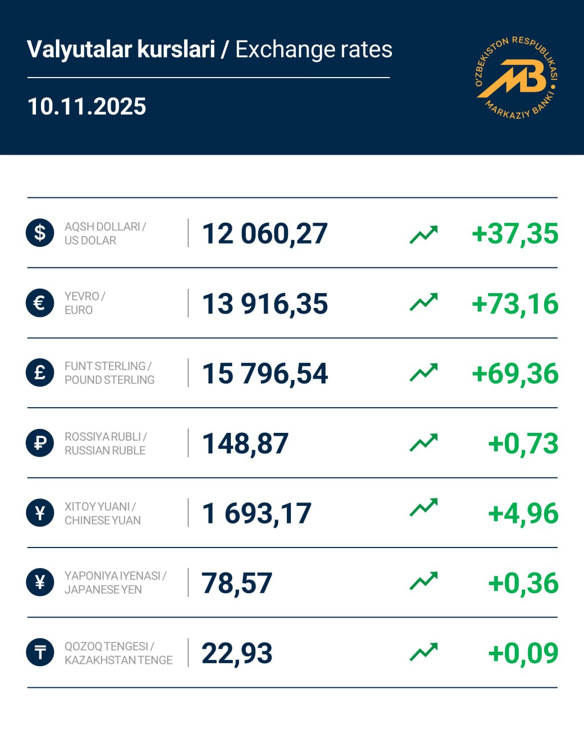The height and width of the screenshot is (730, 584).
Task: Click the euro upward trend arrow
Action: (x=424, y=303)
